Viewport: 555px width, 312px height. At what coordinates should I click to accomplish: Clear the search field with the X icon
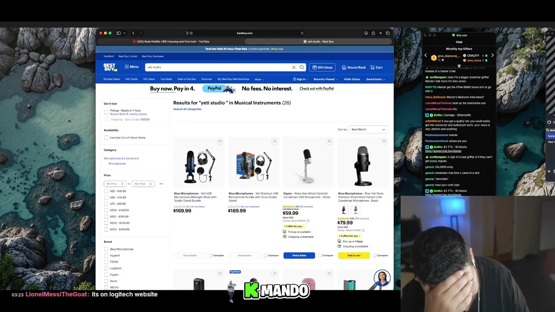[294, 67]
